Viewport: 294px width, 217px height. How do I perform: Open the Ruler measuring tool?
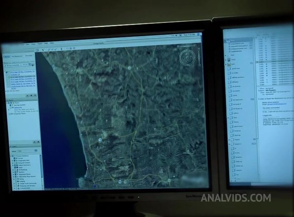click(x=62, y=49)
